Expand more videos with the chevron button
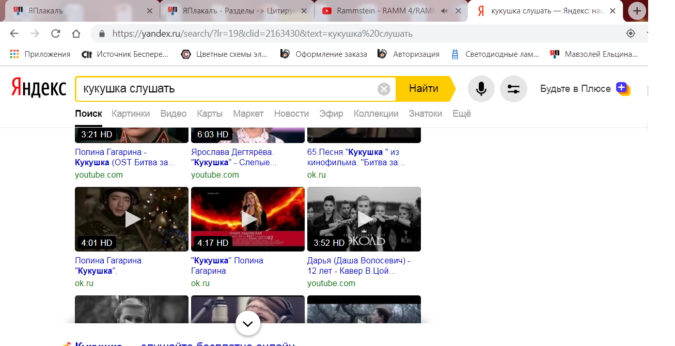Screen dimensions: 675x346 248,324
